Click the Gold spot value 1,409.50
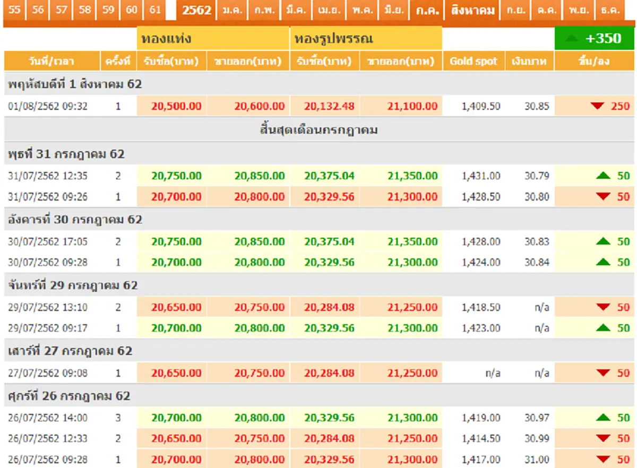 (x=481, y=106)
